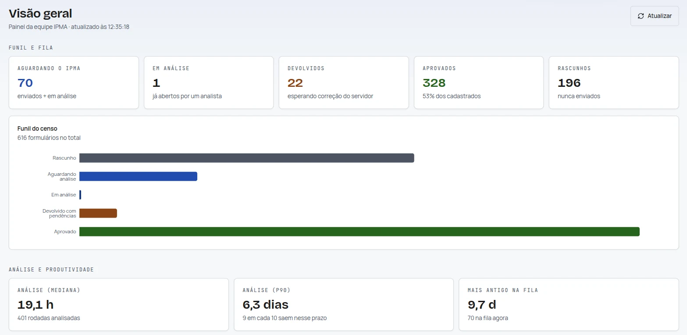Screen dimensions: 687x335
Task: Click the "ANÁLISE (MEDIANA)" card title
Action: click(x=49, y=290)
